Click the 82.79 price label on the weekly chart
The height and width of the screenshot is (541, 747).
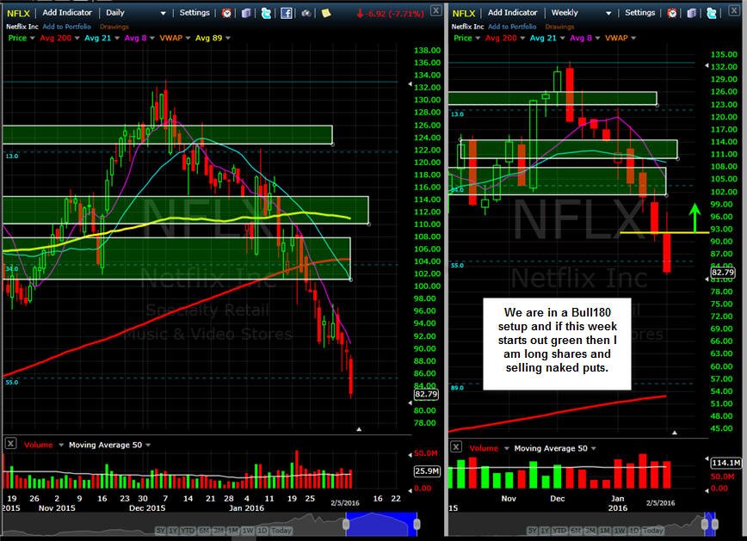pos(723,273)
